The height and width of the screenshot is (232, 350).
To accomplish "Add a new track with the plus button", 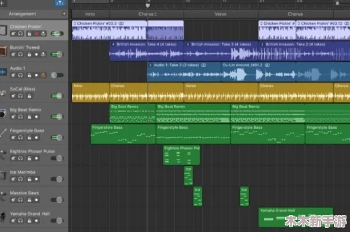I will click(2, 3).
